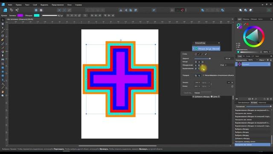The image size is (273, 154).
Task: Switch to the Export persona
Action: 17,10
